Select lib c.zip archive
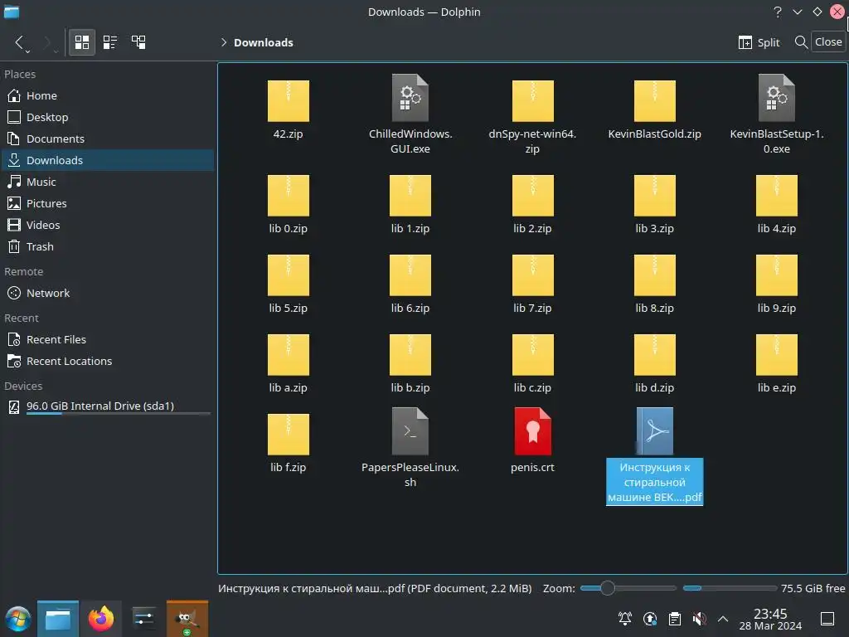This screenshot has height=637, width=849. coord(533,355)
